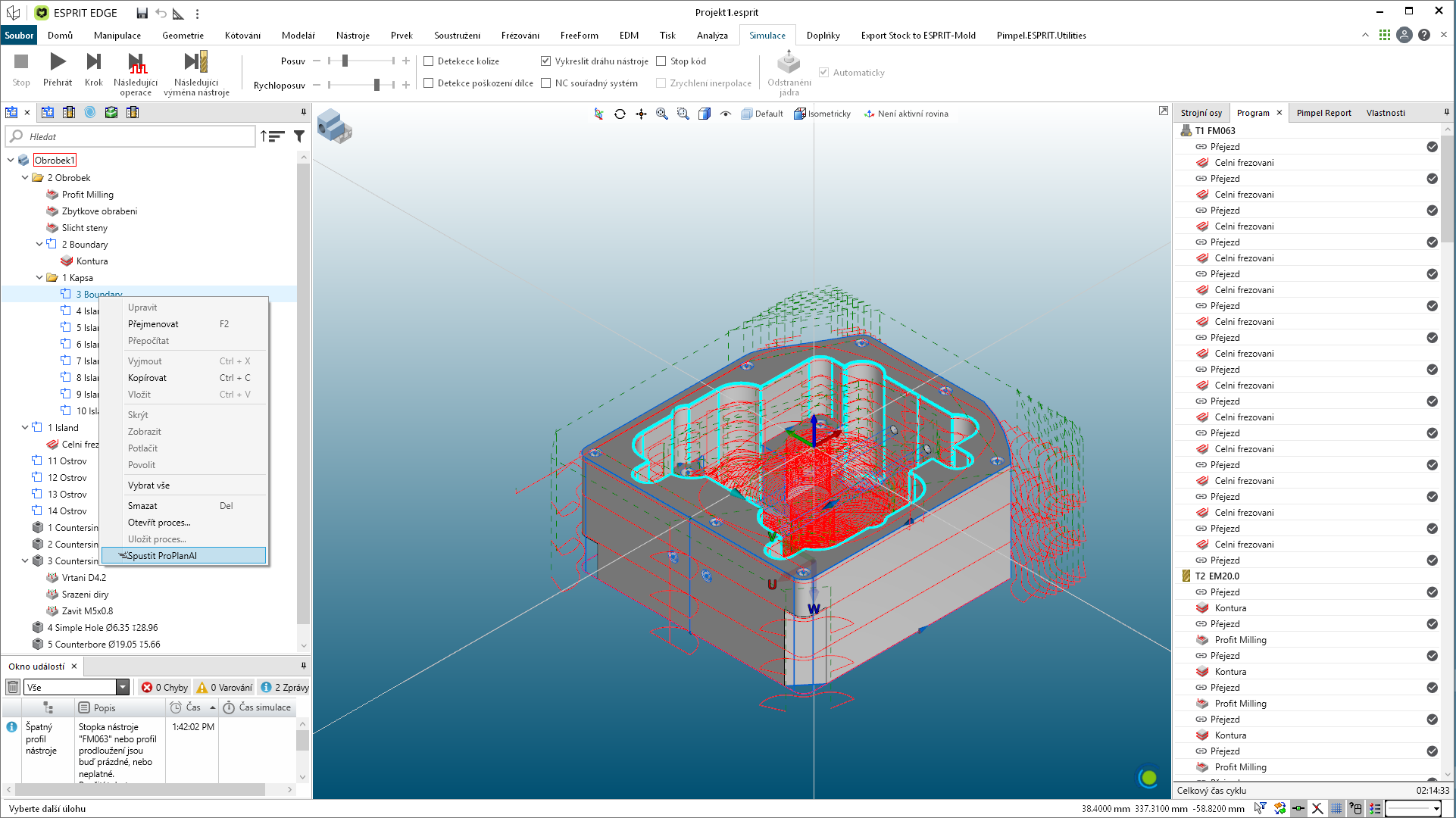Open the Vše filter dropdown in events panel

coord(122,687)
